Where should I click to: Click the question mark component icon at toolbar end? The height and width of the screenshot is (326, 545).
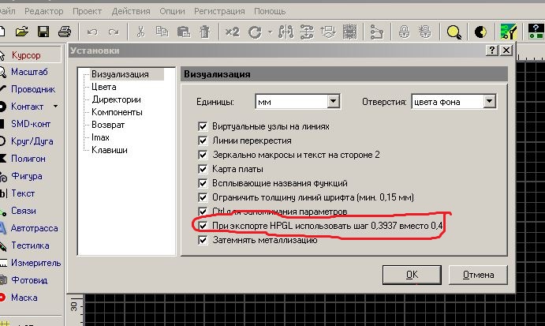536,32
